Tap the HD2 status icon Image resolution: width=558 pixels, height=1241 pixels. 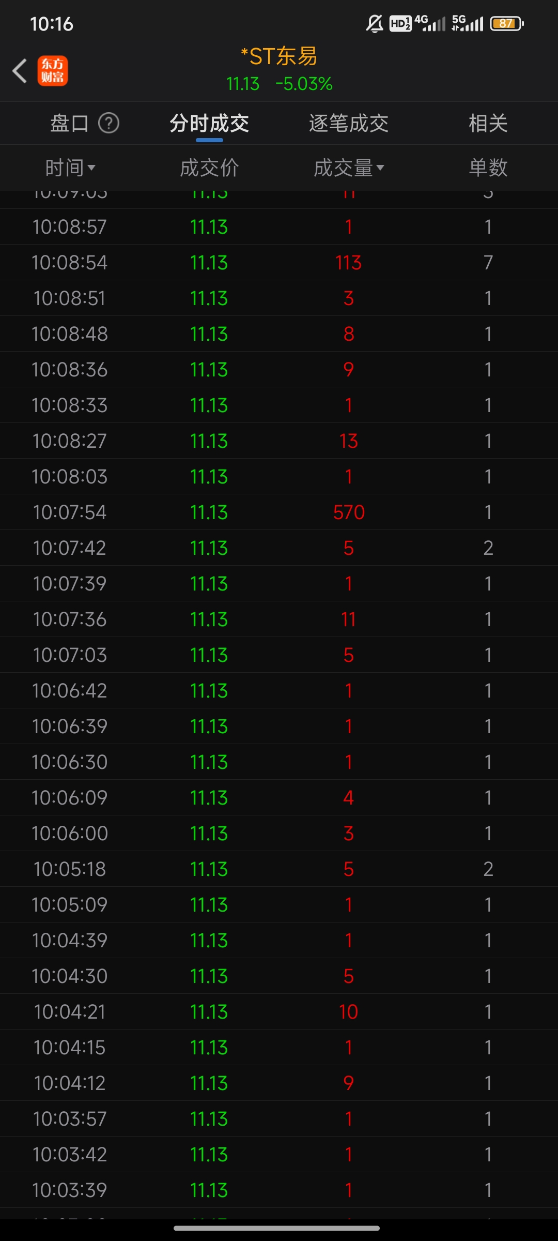(400, 24)
